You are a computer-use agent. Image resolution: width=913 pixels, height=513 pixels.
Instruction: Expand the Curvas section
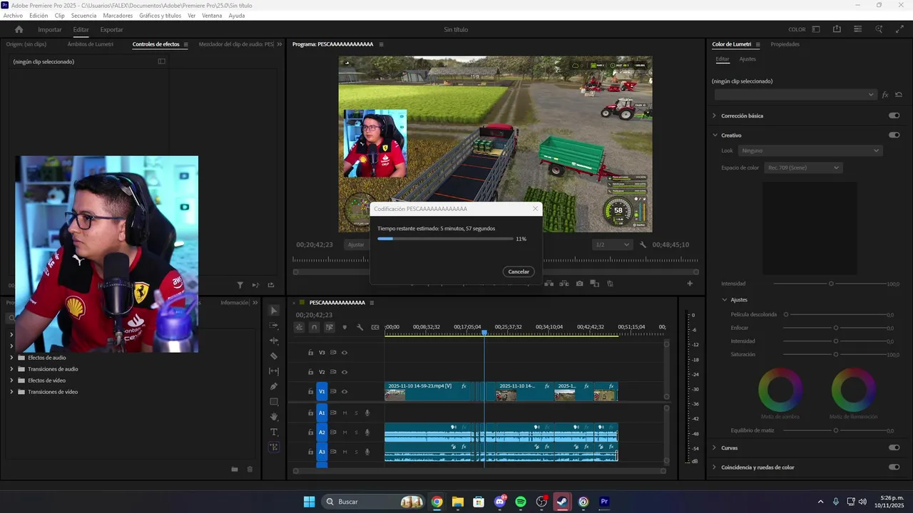point(715,447)
